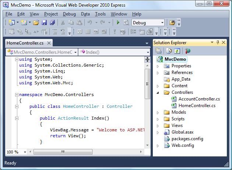Image resolution: width=232 pixels, height=170 pixels.
Task: Click the Save All toolbar icon
Action: [x=52, y=22]
